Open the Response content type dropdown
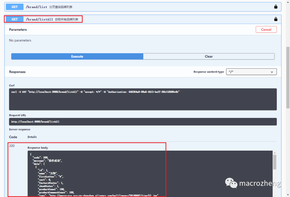Screen dimensions: 290x197 pyautogui.click(x=251, y=72)
